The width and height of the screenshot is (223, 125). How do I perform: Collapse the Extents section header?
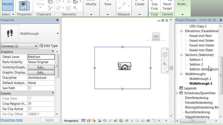tap(53, 93)
